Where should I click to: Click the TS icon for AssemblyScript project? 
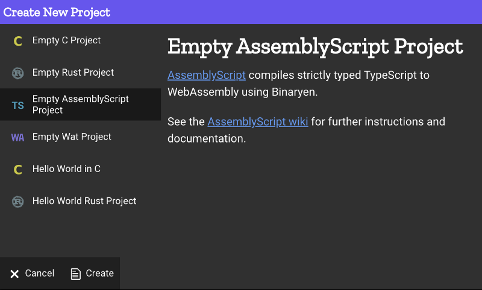18,105
